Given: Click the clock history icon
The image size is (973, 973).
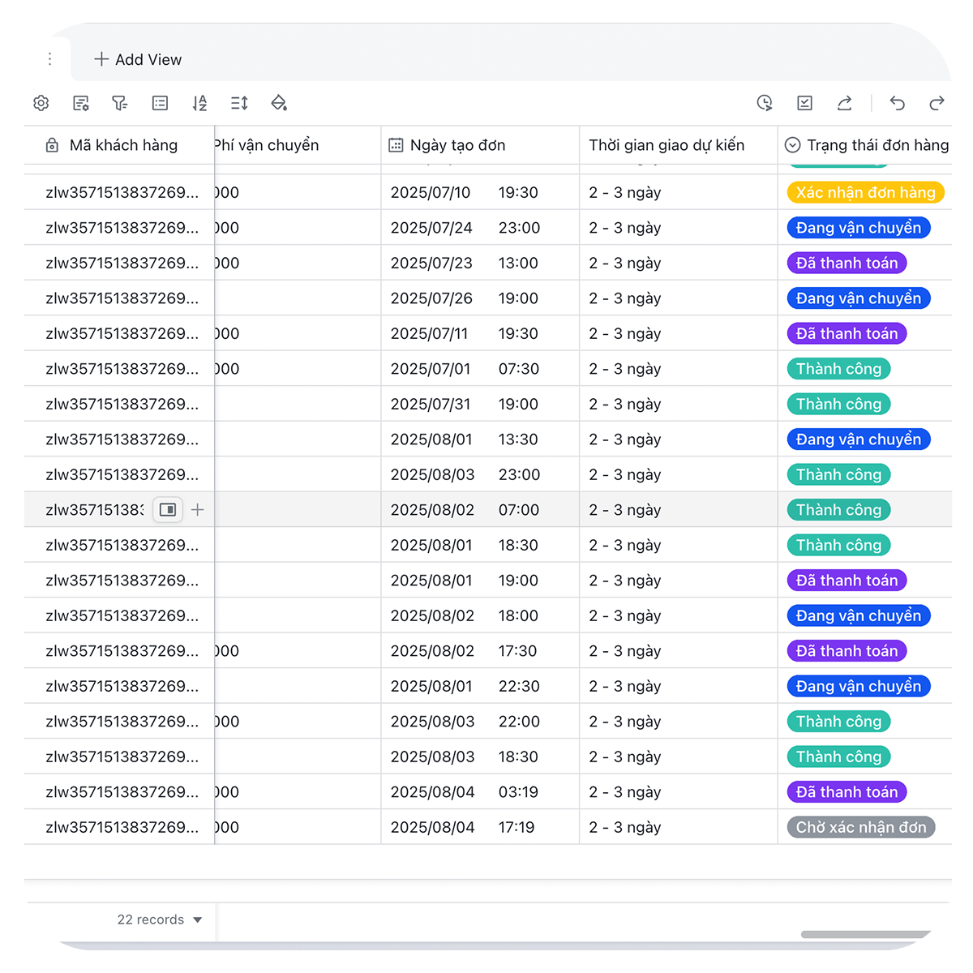Looking at the screenshot, I should coord(765,103).
